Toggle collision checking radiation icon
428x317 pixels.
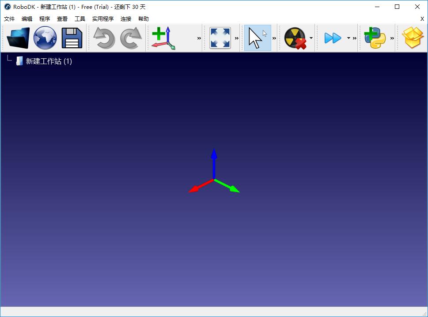295,38
